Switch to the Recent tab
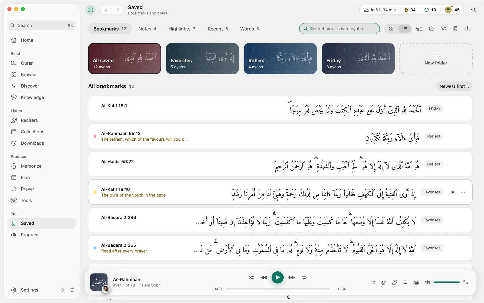This screenshot has width=484, height=303. click(x=218, y=29)
